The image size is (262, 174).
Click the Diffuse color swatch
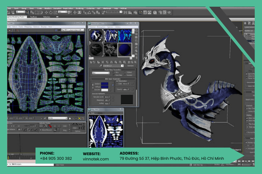(x=105, y=87)
